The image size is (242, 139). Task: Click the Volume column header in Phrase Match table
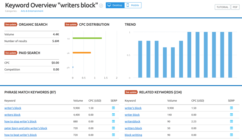point(78,100)
